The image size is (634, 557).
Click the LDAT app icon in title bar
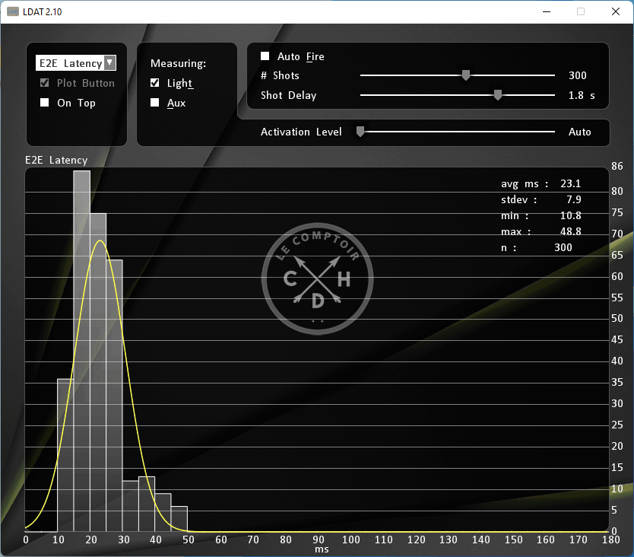[x=13, y=11]
